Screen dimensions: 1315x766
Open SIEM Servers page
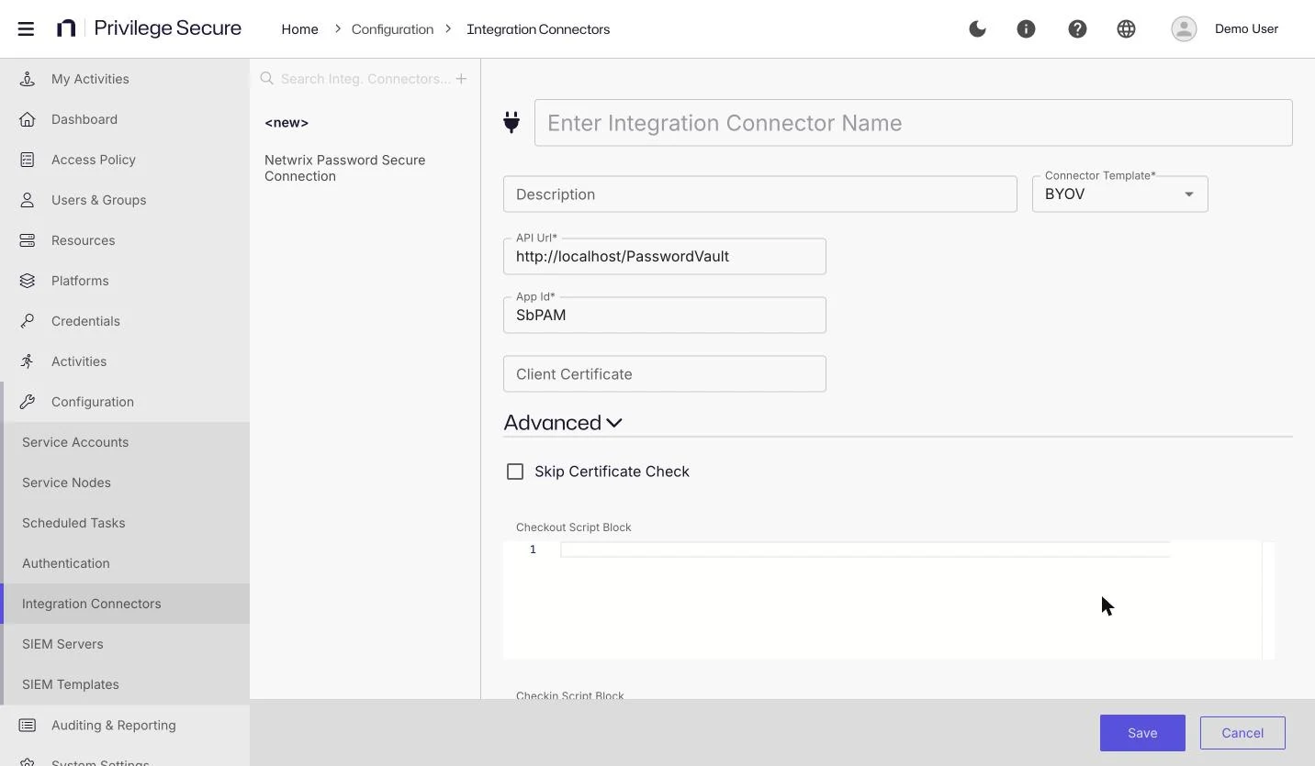coord(125,644)
